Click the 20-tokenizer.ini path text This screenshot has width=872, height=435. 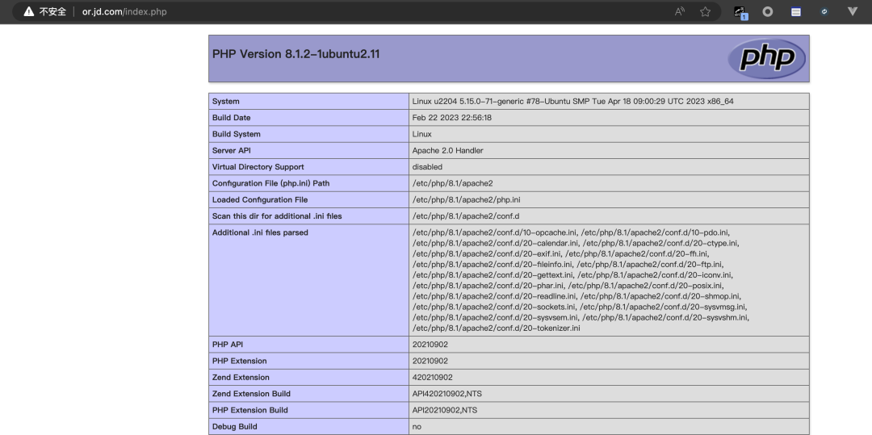point(496,328)
